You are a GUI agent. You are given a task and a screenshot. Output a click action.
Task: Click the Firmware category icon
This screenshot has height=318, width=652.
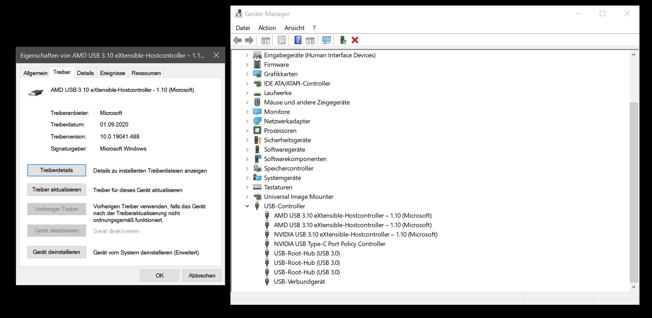tap(257, 65)
